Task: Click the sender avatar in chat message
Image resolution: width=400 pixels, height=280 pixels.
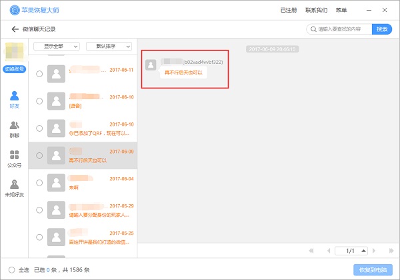Action: [x=151, y=65]
